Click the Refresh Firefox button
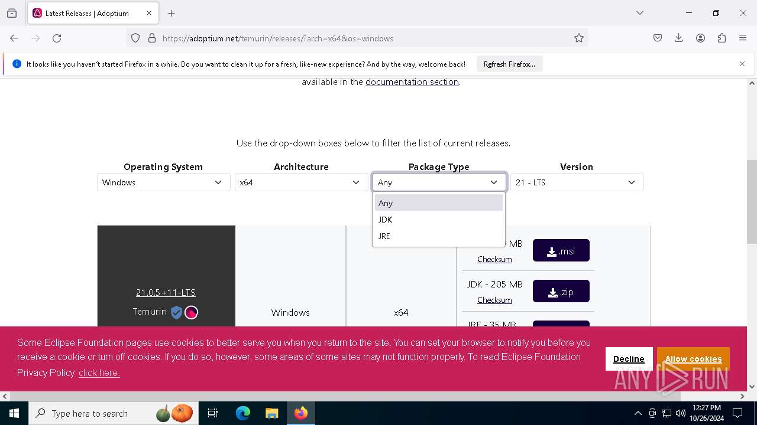This screenshot has width=757, height=425. pyautogui.click(x=509, y=64)
